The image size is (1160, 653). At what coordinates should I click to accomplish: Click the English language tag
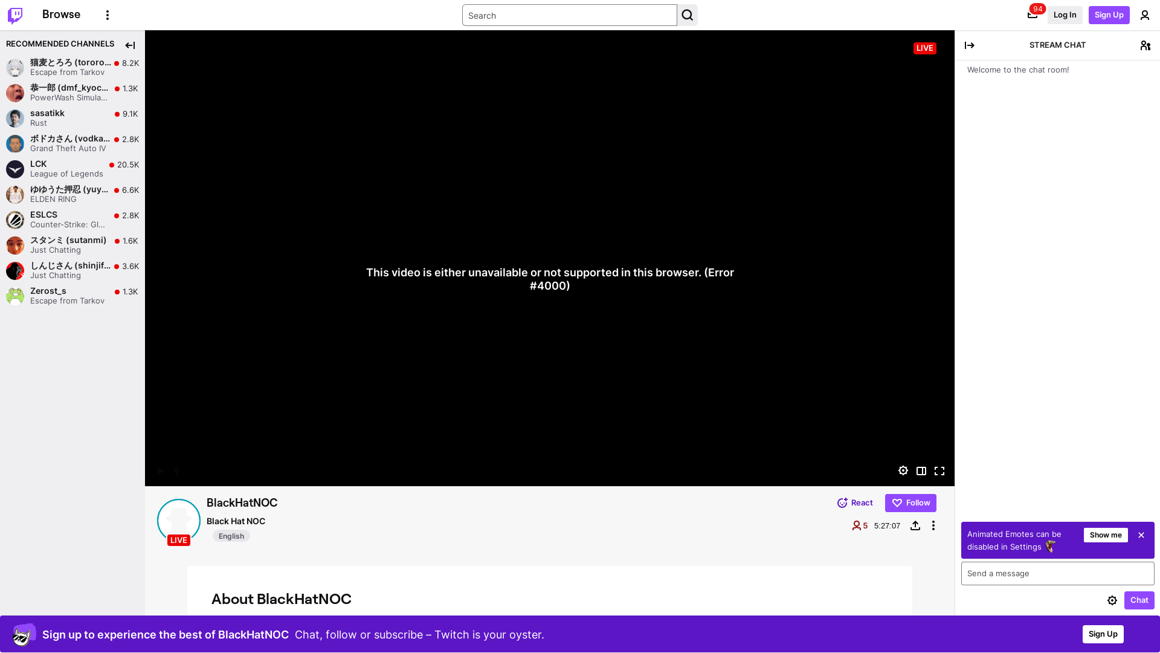pos(231,536)
